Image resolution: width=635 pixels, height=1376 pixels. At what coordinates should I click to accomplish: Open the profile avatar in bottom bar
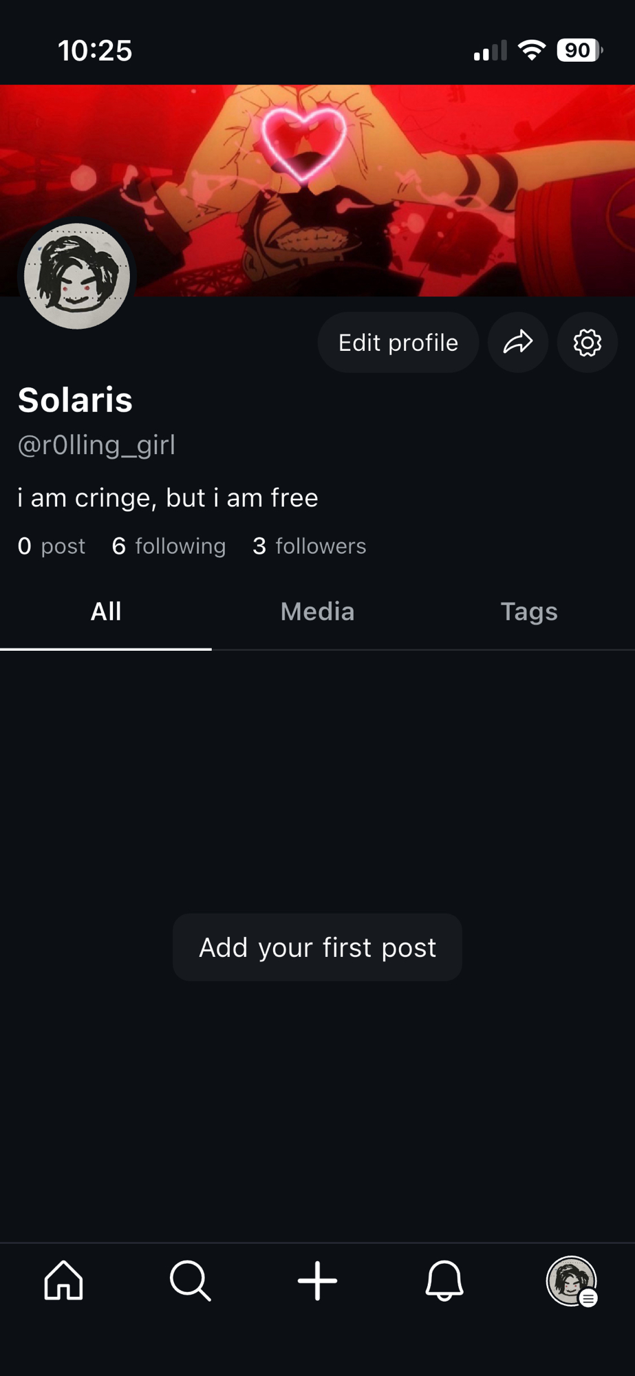tap(571, 1280)
